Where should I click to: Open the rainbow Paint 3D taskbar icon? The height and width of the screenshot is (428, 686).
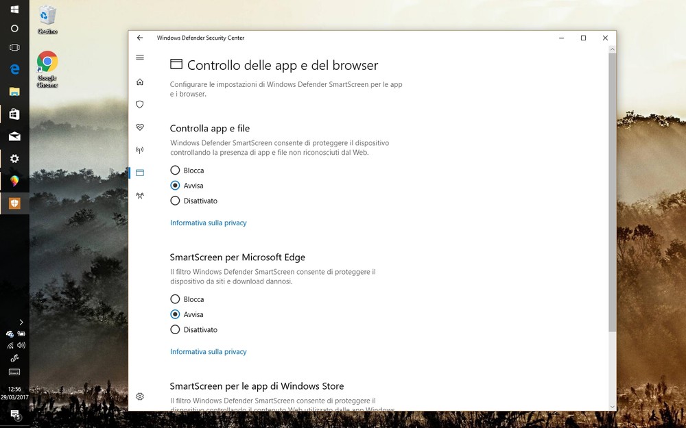point(14,181)
